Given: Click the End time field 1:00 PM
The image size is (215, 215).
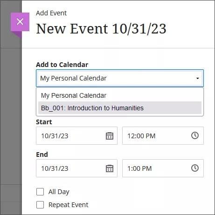Looking at the screenshot, I should pyautogui.click(x=163, y=168).
